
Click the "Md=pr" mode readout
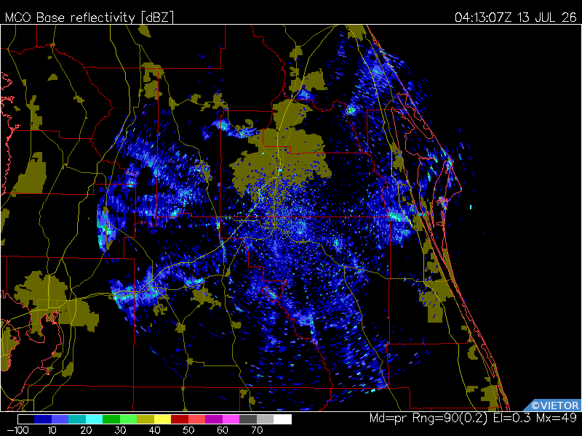coord(388,419)
